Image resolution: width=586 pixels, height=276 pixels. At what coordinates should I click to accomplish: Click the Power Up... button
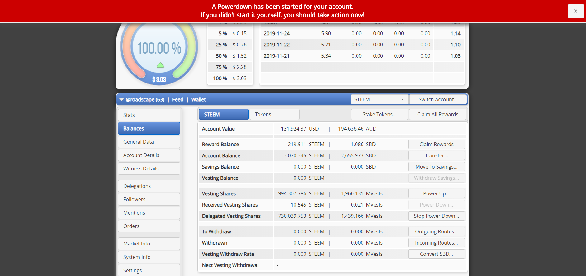(437, 193)
